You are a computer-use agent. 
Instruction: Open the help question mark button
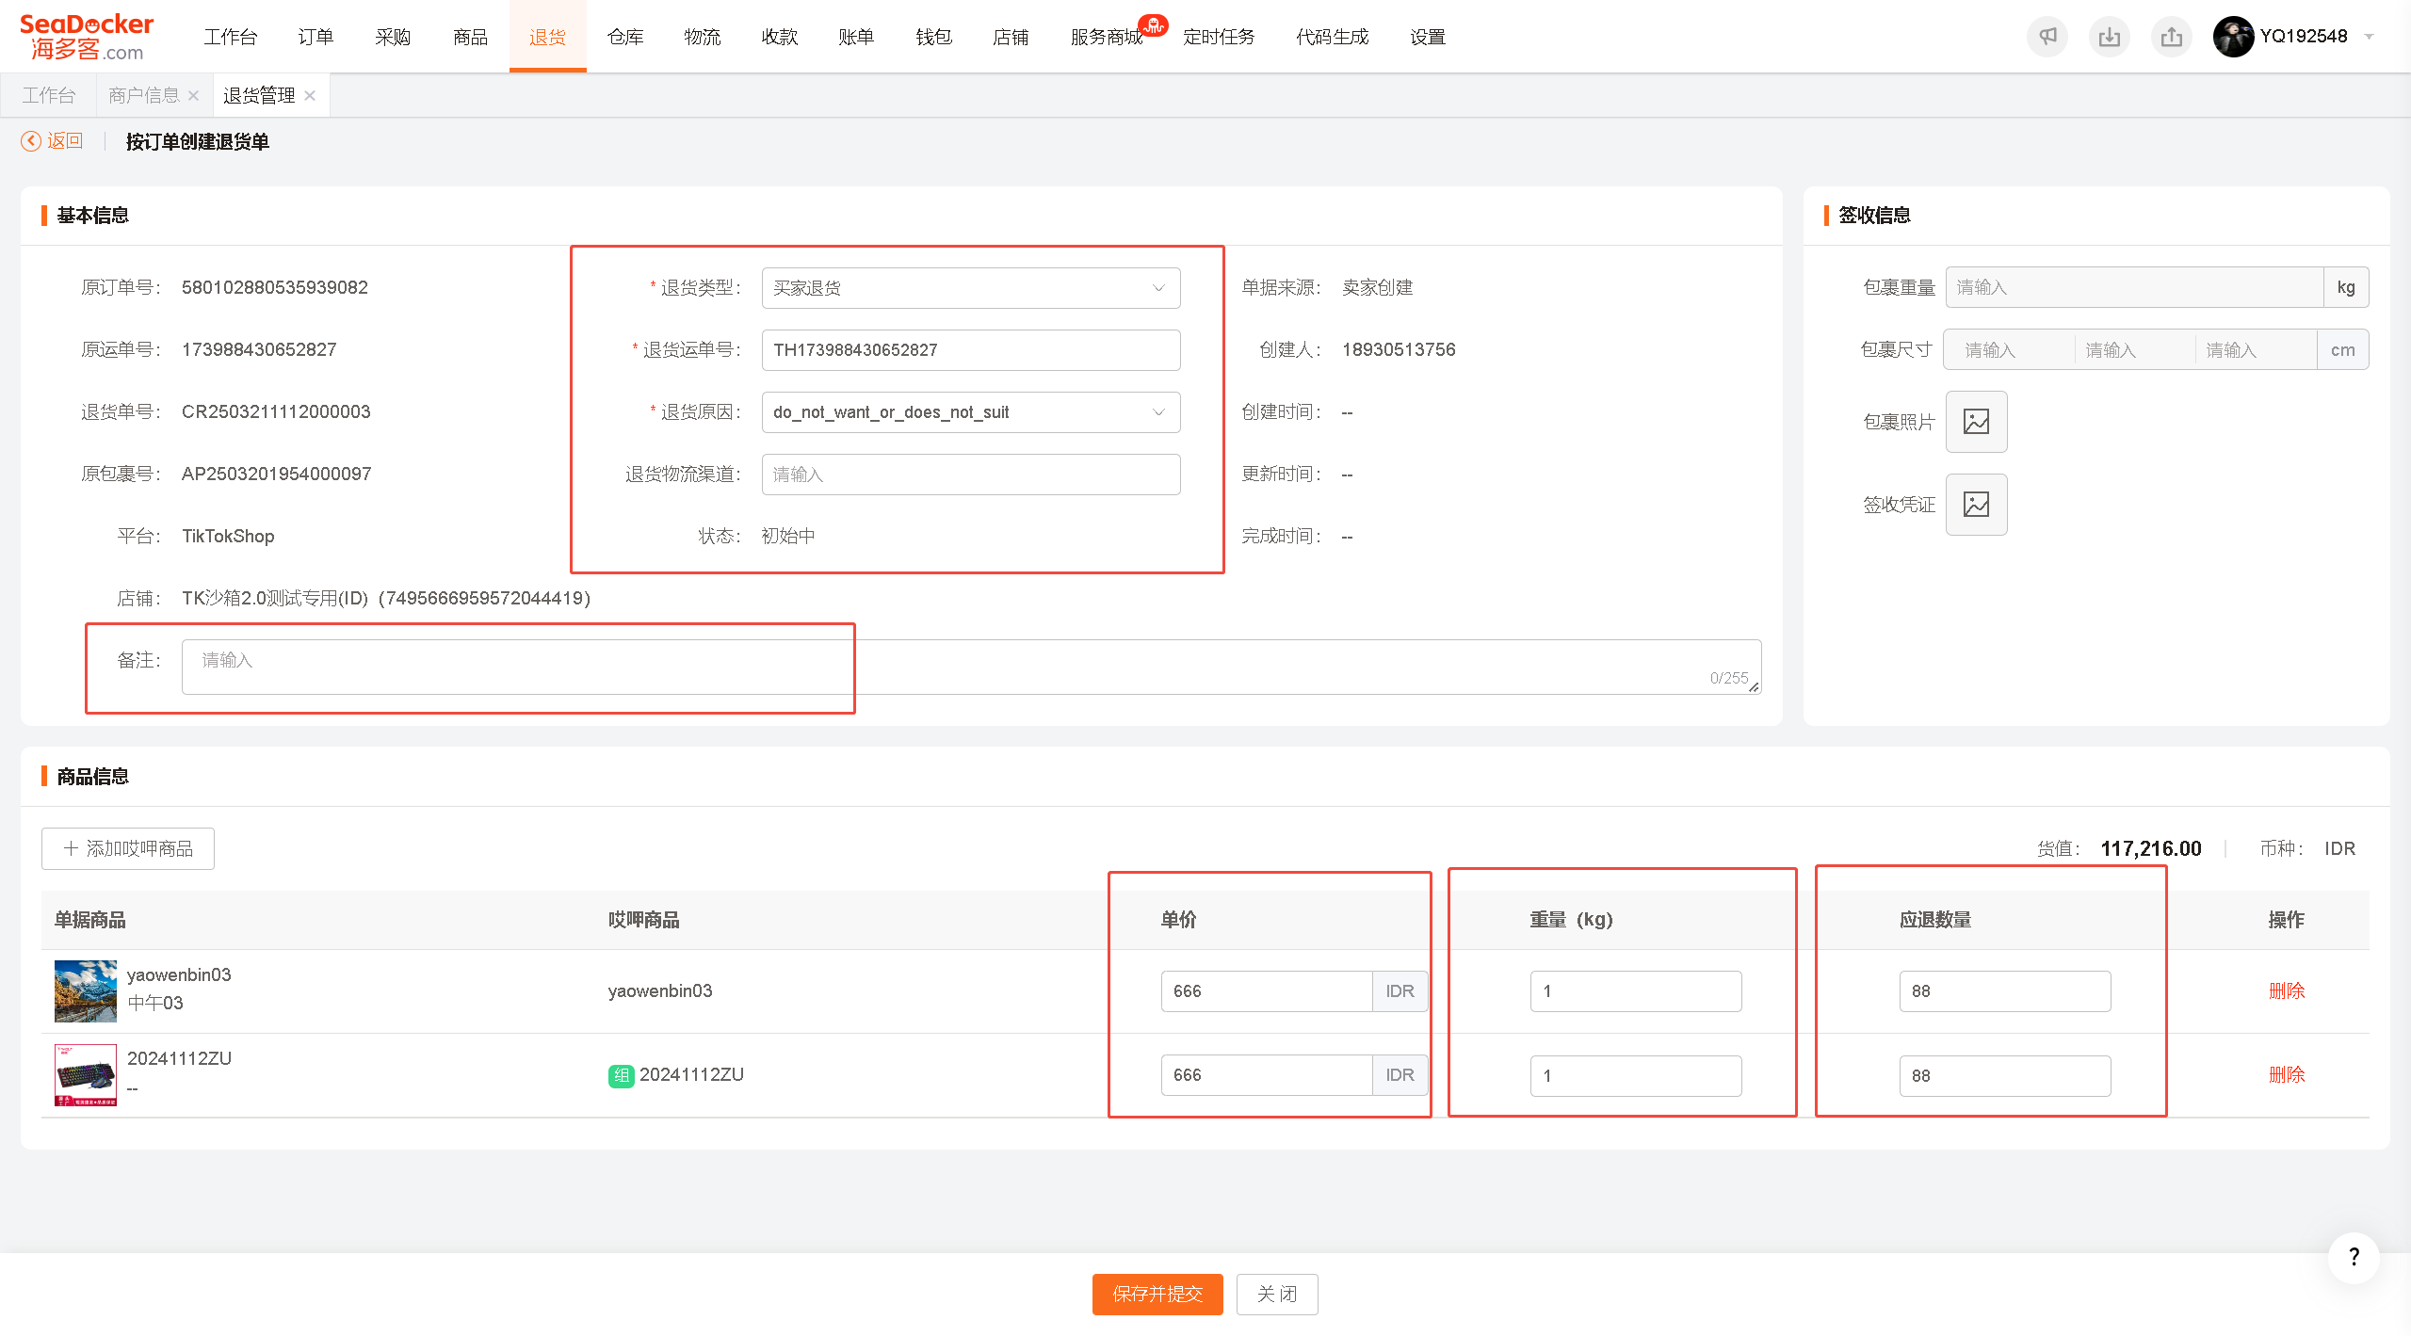pyautogui.click(x=2354, y=1257)
